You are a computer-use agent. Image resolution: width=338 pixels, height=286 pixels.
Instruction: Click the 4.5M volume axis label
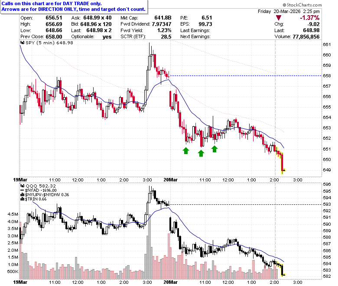pos(13,214)
